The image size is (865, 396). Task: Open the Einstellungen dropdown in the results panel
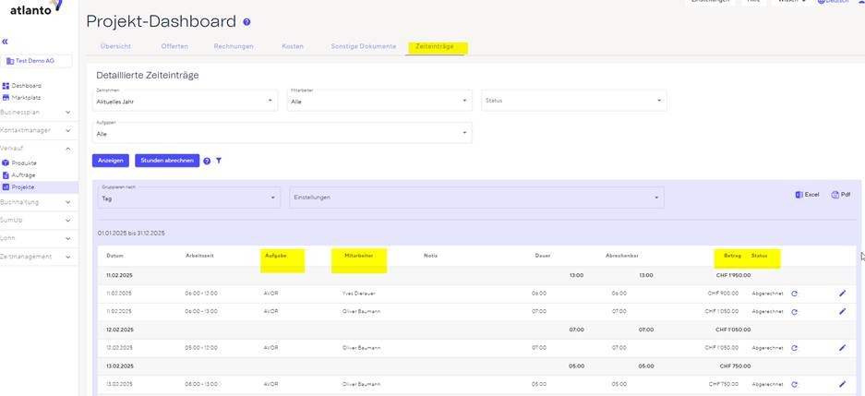tap(476, 198)
